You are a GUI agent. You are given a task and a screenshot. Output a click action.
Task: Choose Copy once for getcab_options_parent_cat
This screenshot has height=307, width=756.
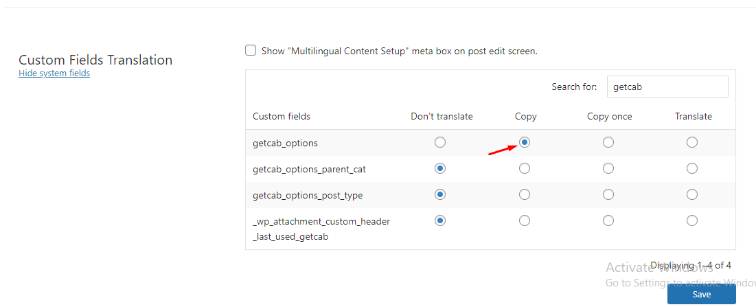click(x=608, y=168)
